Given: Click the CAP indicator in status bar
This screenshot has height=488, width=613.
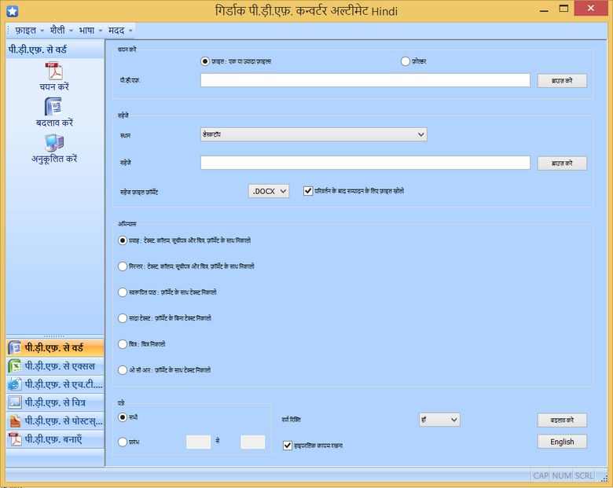Looking at the screenshot, I should point(541,475).
